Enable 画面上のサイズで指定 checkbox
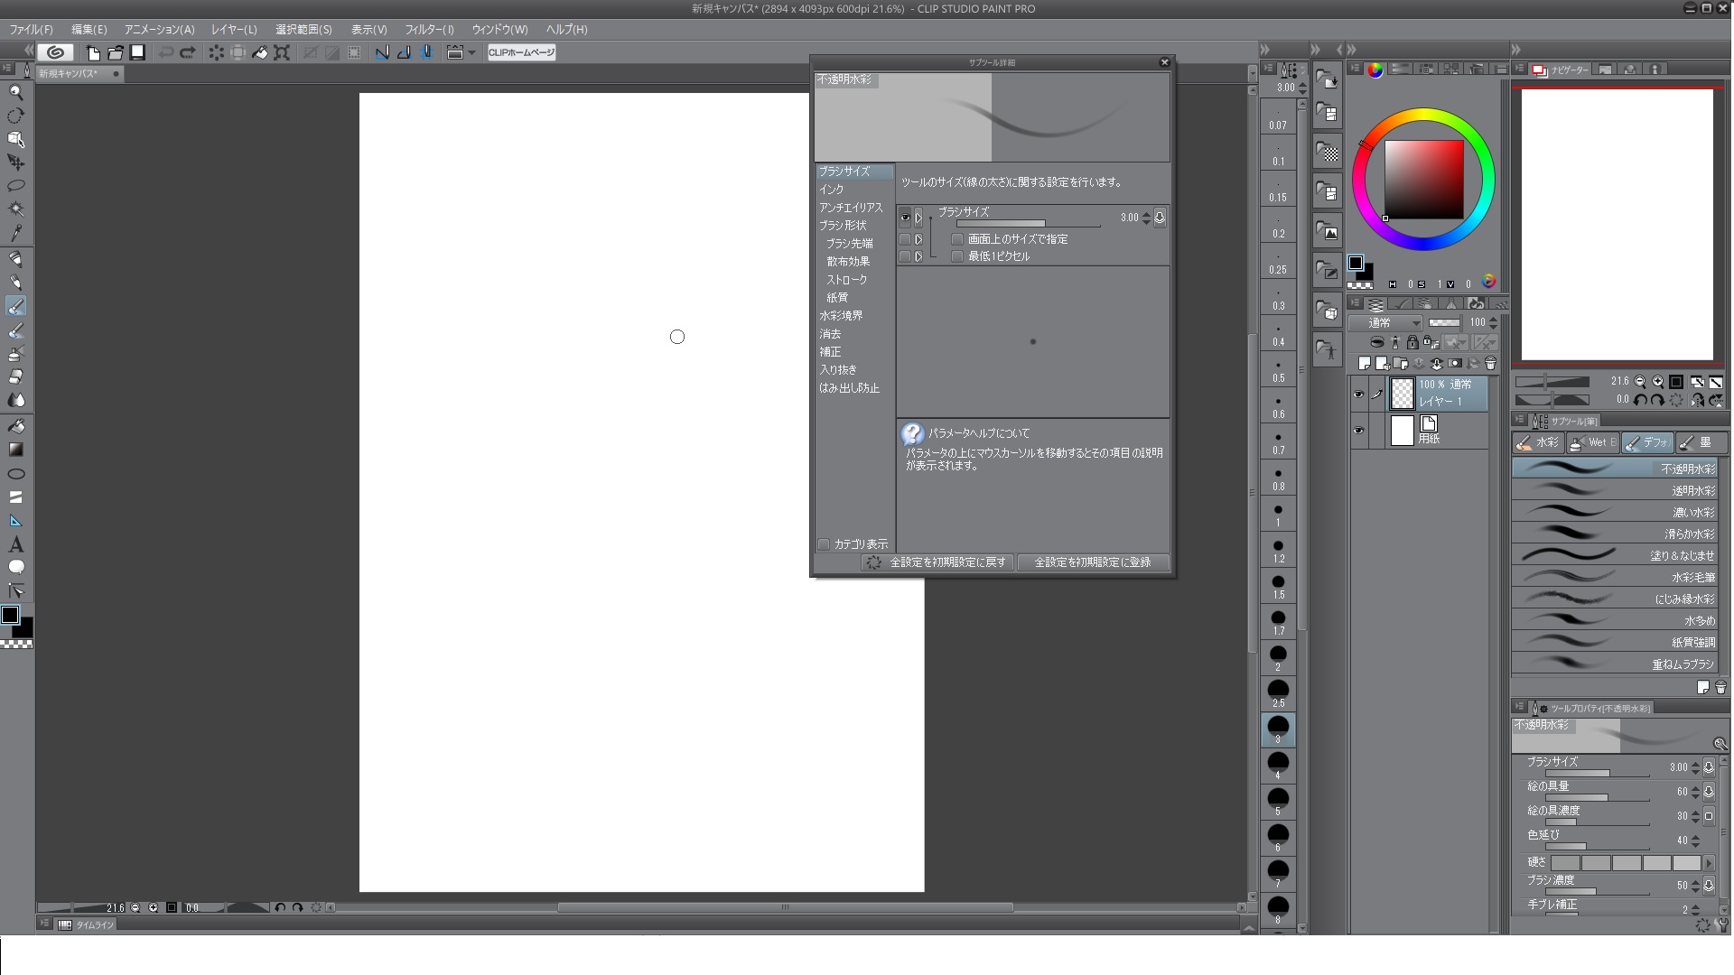 click(x=957, y=239)
